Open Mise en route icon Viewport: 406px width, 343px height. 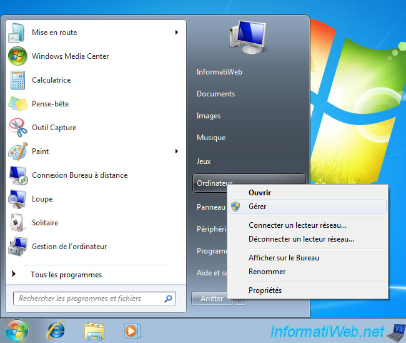click(17, 33)
